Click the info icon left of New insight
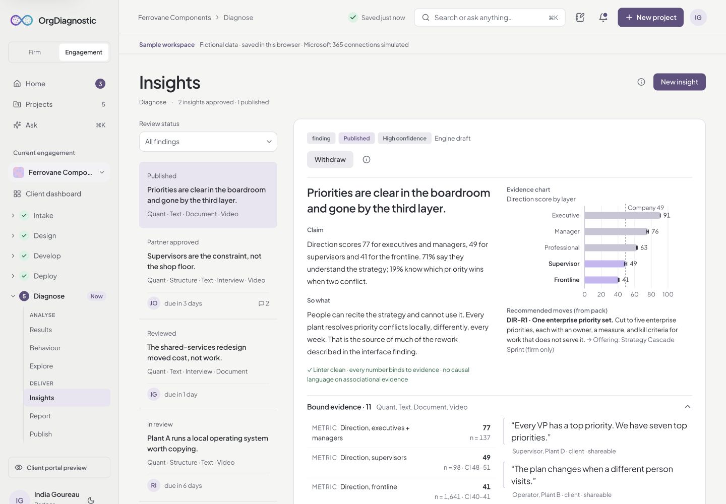 (x=641, y=82)
